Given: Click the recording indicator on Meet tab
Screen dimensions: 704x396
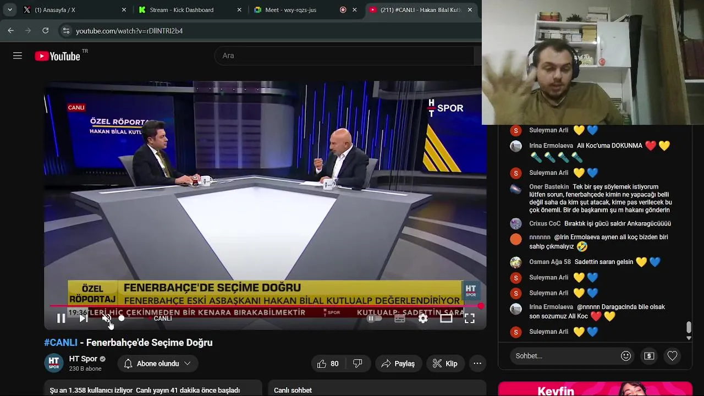Looking at the screenshot, I should click(343, 10).
